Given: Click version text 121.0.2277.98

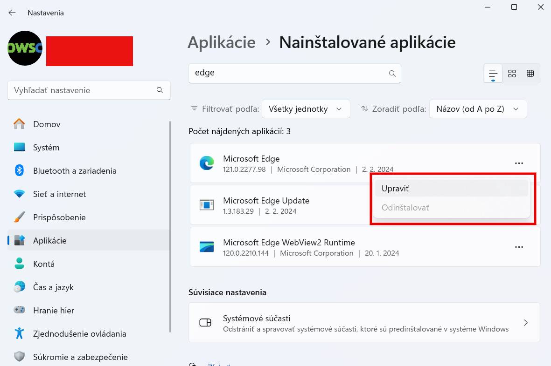Looking at the screenshot, I should [244, 169].
